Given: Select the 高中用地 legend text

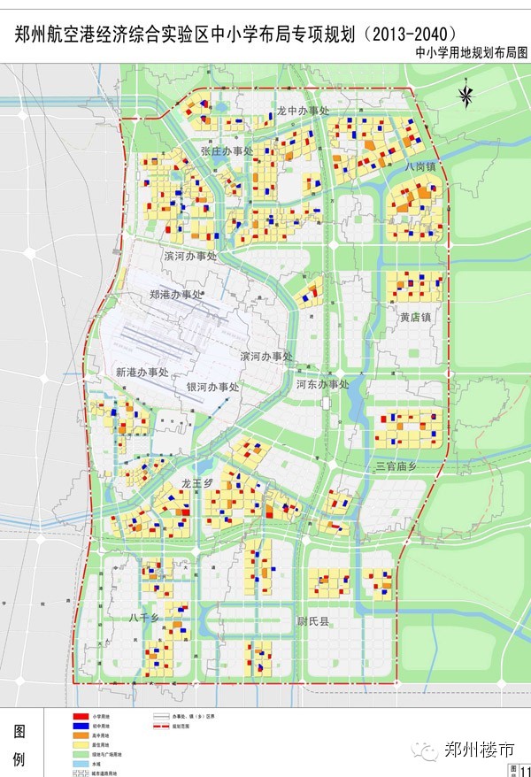Looking at the screenshot, I should point(101,735).
